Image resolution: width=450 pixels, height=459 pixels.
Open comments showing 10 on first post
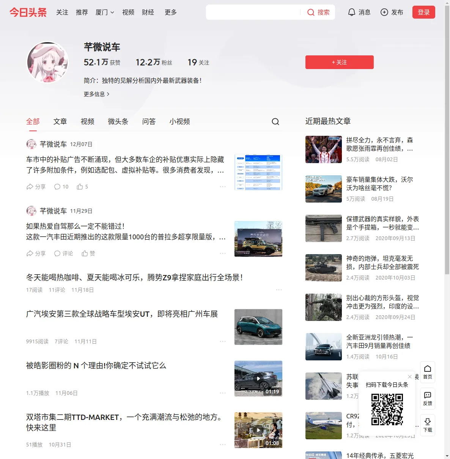click(x=61, y=187)
